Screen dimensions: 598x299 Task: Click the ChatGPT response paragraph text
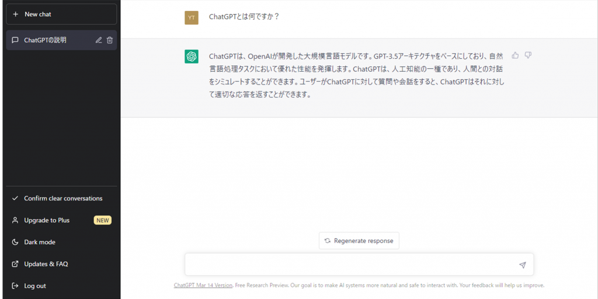(x=356, y=76)
